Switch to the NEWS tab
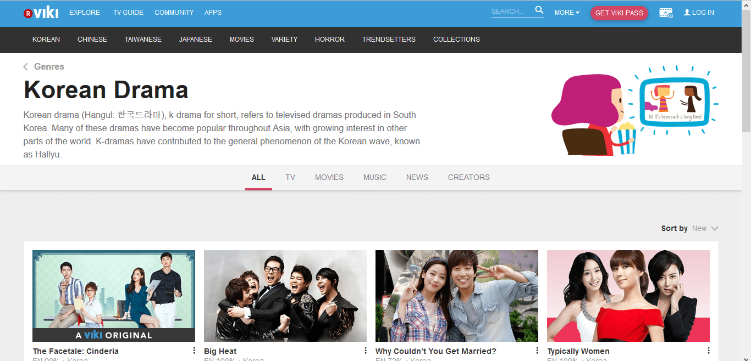 coord(417,177)
